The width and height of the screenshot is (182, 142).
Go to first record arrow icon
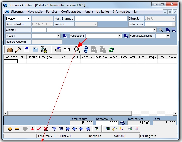[68, 129]
